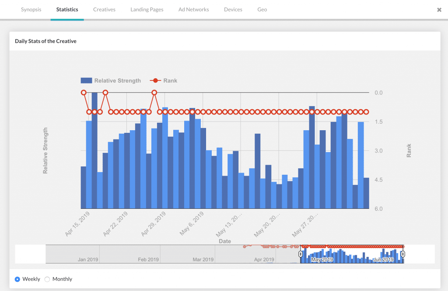448x291 pixels.
Task: Click the tallest bar near Apr 15
Action: pyautogui.click(x=94, y=151)
